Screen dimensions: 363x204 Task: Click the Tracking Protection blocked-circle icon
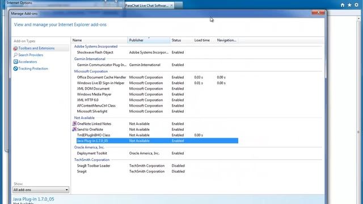click(x=15, y=69)
